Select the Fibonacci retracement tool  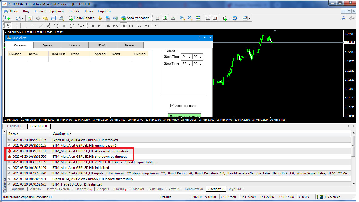tap(56, 26)
